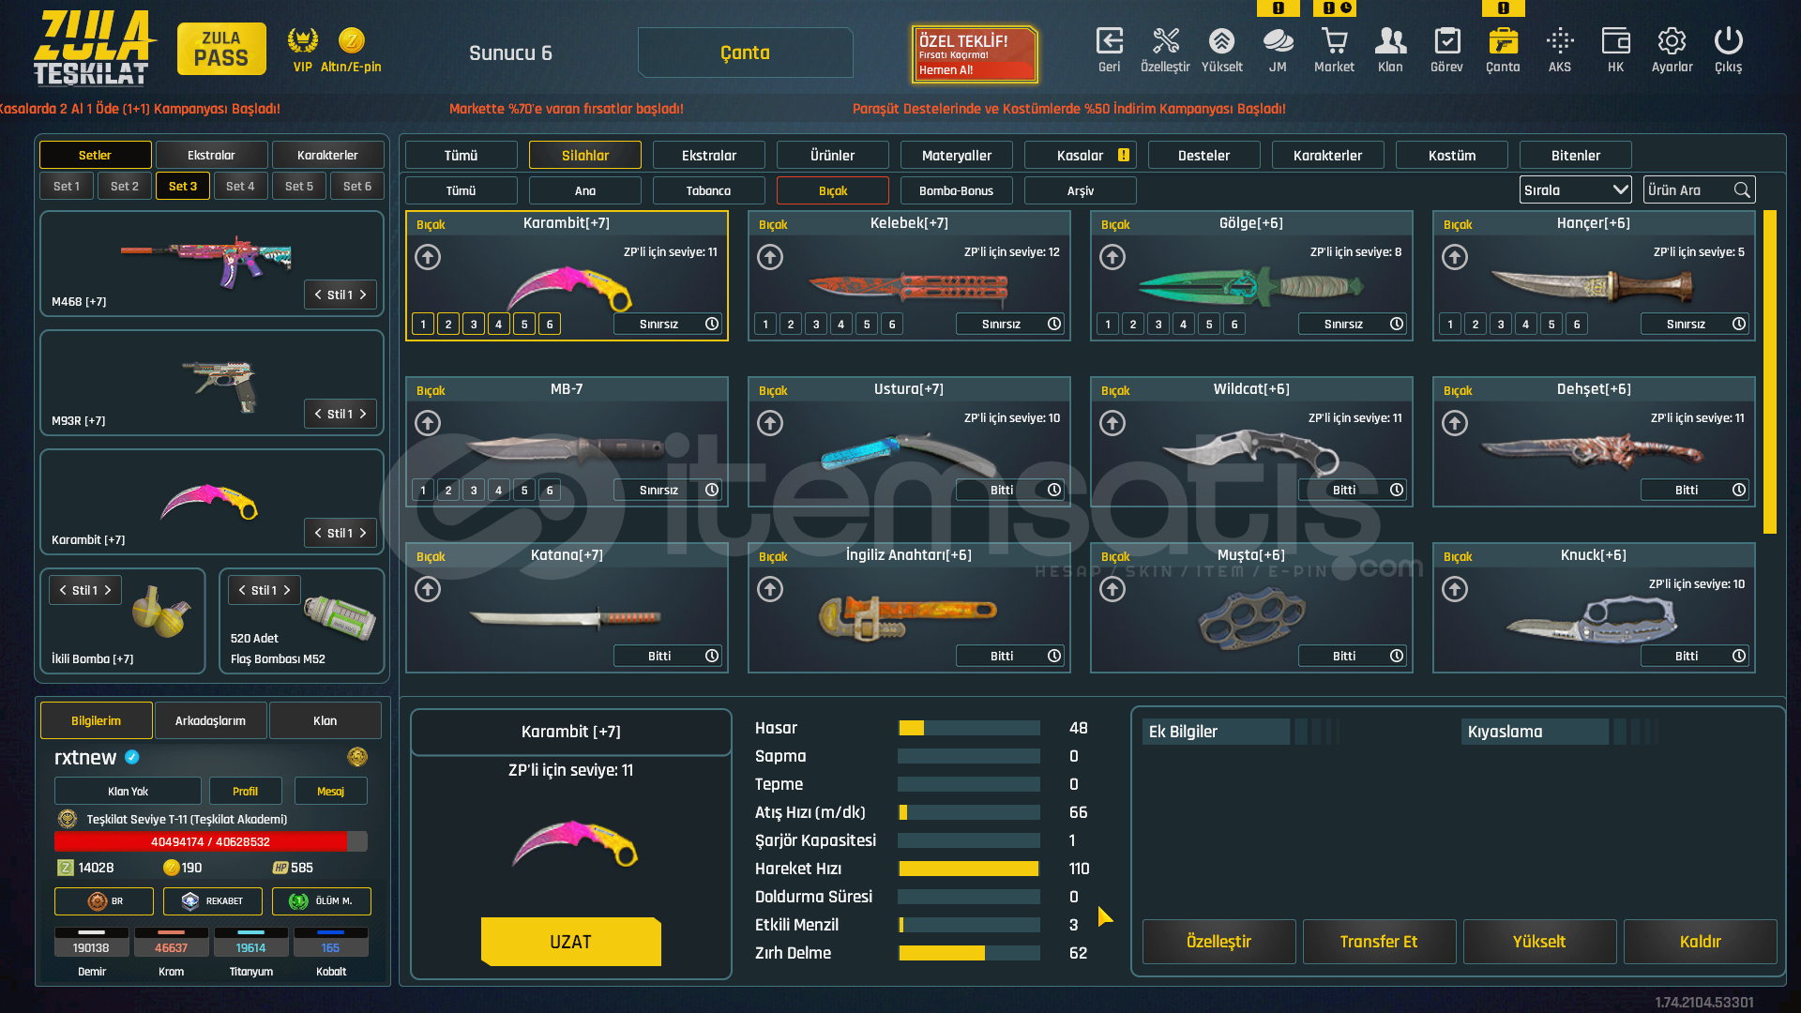Open the Sırala sort dropdown
The width and height of the screenshot is (1801, 1013).
point(1575,190)
